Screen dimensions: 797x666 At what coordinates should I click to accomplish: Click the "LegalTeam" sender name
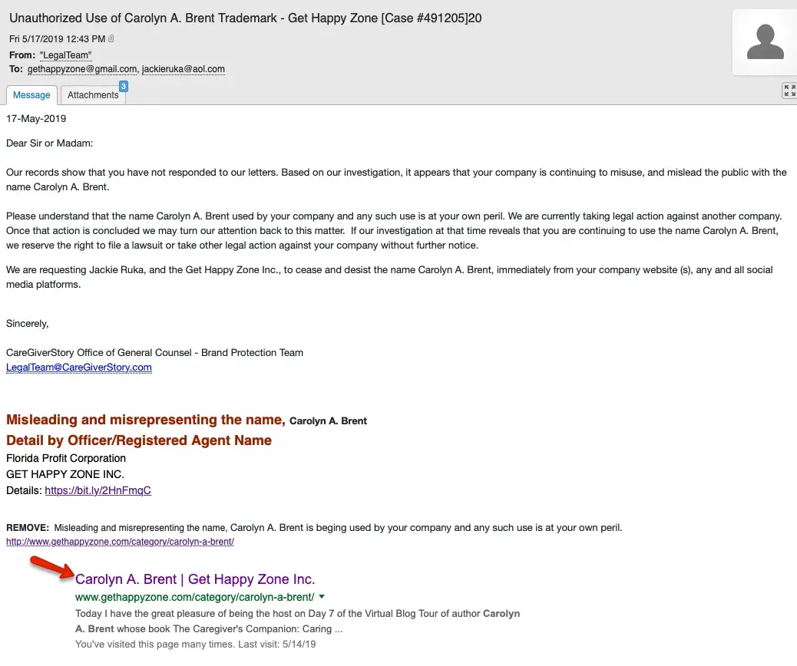coord(65,55)
